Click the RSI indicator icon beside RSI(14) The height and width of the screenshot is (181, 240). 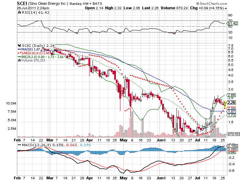[19, 12]
